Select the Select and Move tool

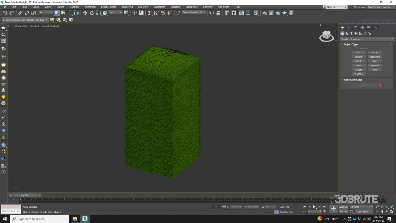tap(85, 13)
